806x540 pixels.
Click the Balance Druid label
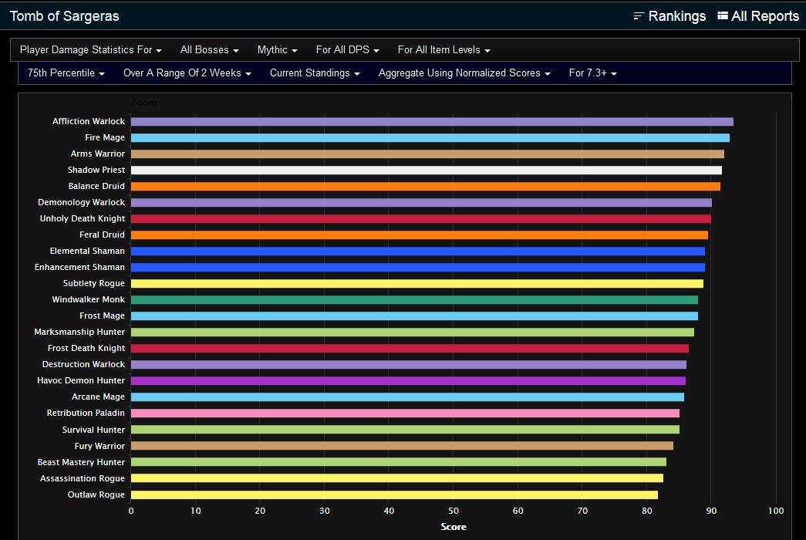[96, 186]
